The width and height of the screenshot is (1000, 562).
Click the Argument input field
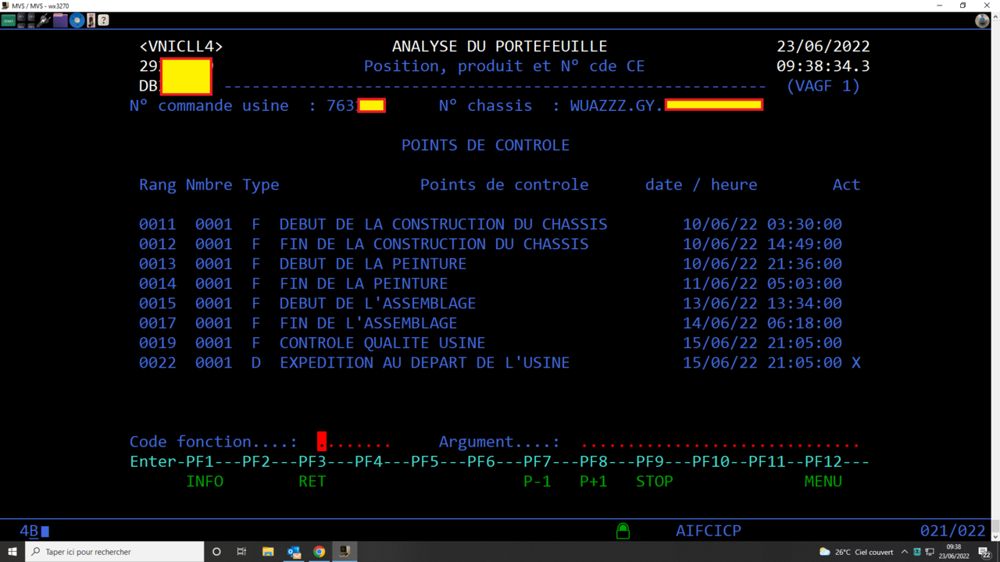[x=719, y=443]
